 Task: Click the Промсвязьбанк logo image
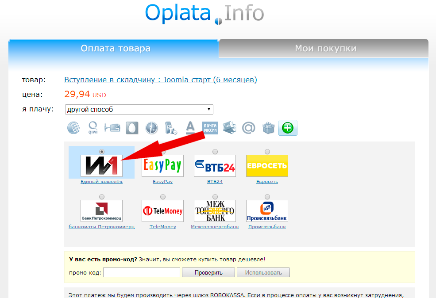click(267, 211)
